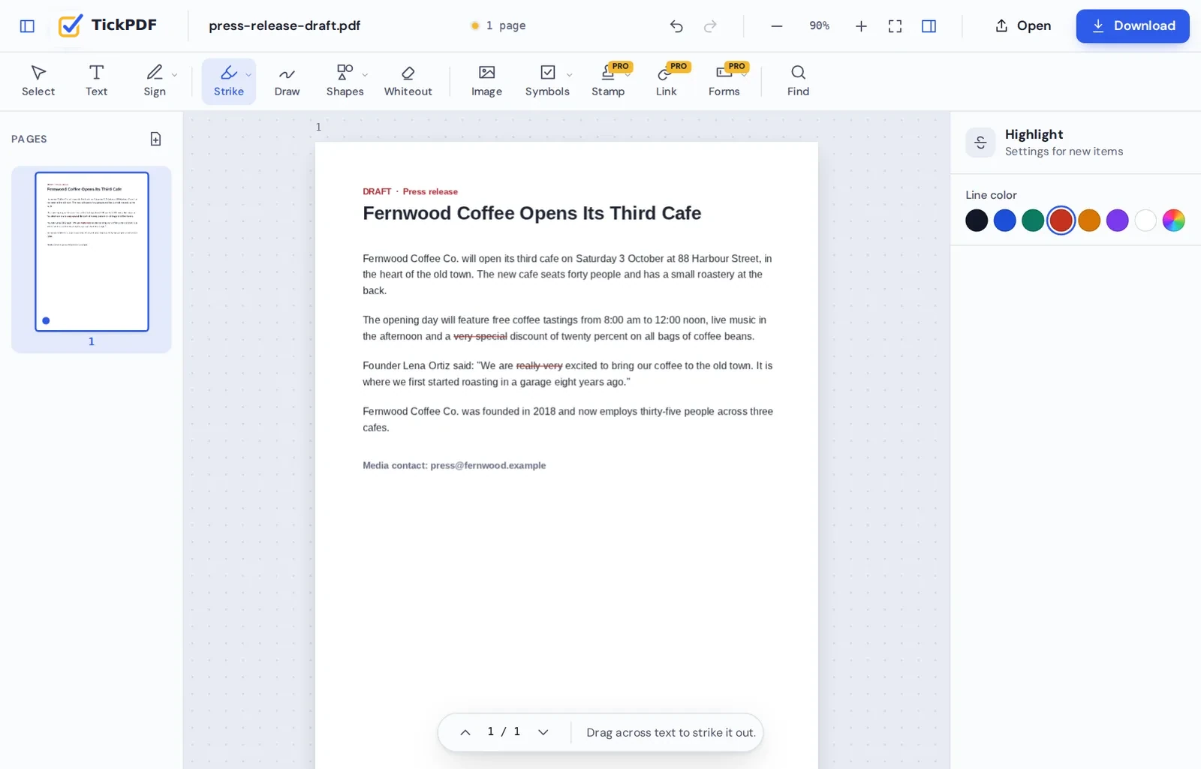This screenshot has height=769, width=1201.
Task: Pick the orange line color
Action: pyautogui.click(x=1089, y=221)
